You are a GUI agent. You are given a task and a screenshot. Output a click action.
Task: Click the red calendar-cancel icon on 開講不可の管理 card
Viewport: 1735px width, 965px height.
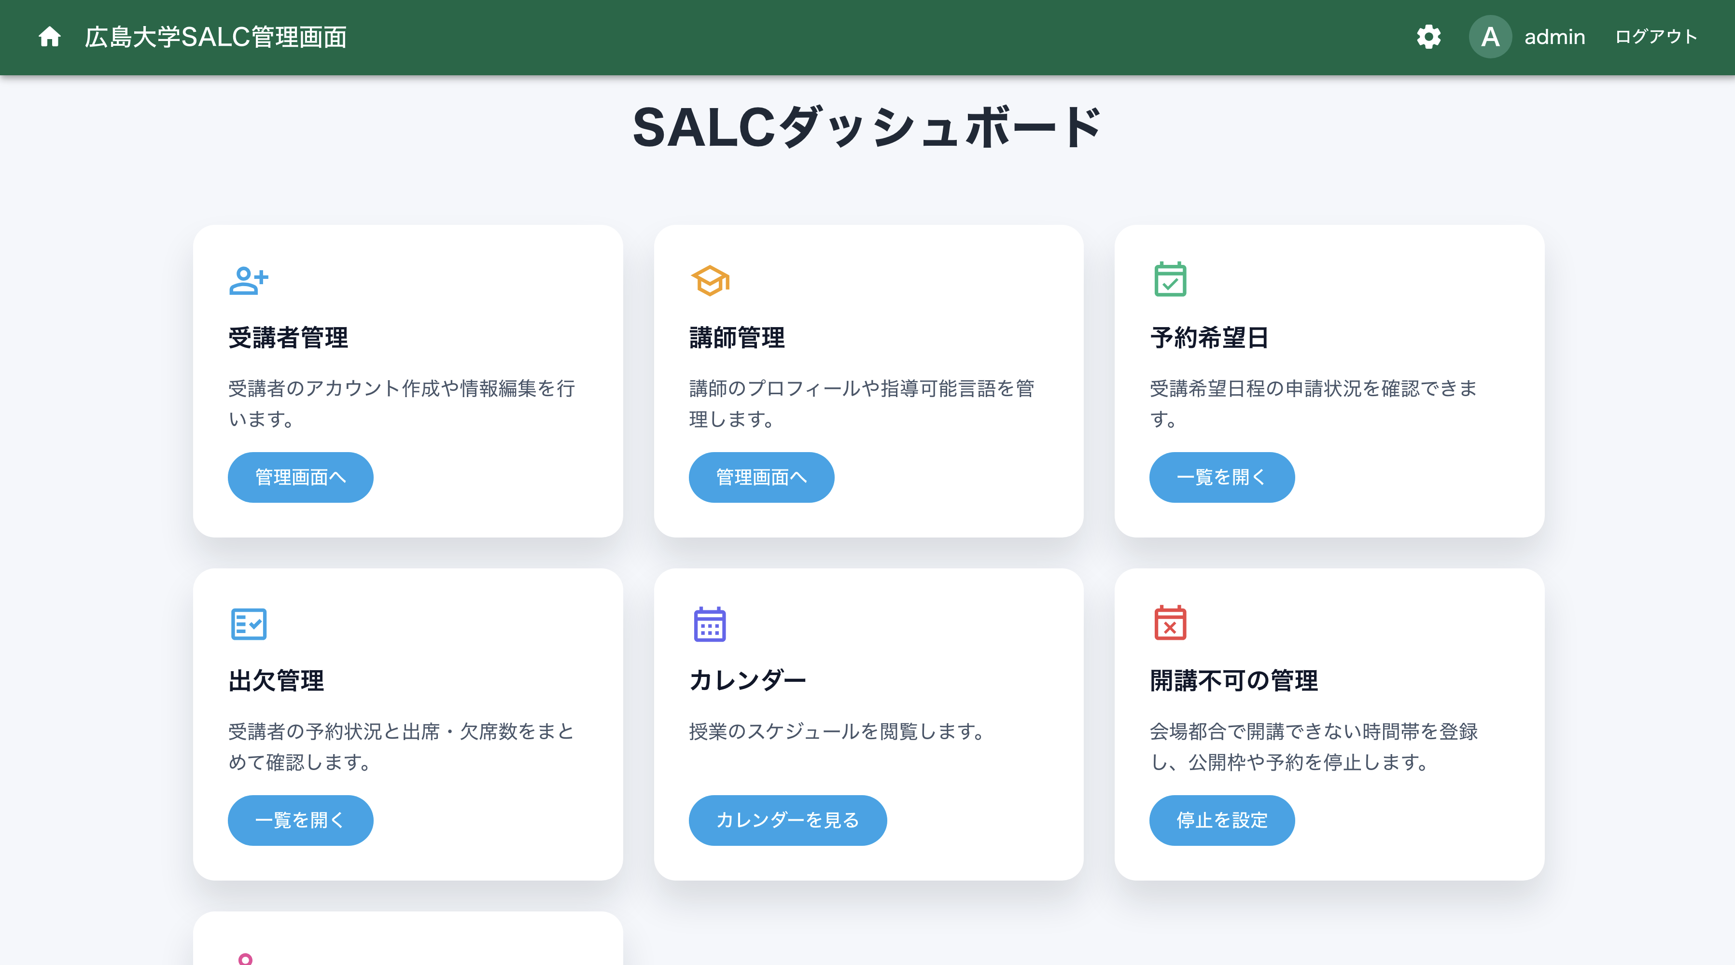point(1170,622)
